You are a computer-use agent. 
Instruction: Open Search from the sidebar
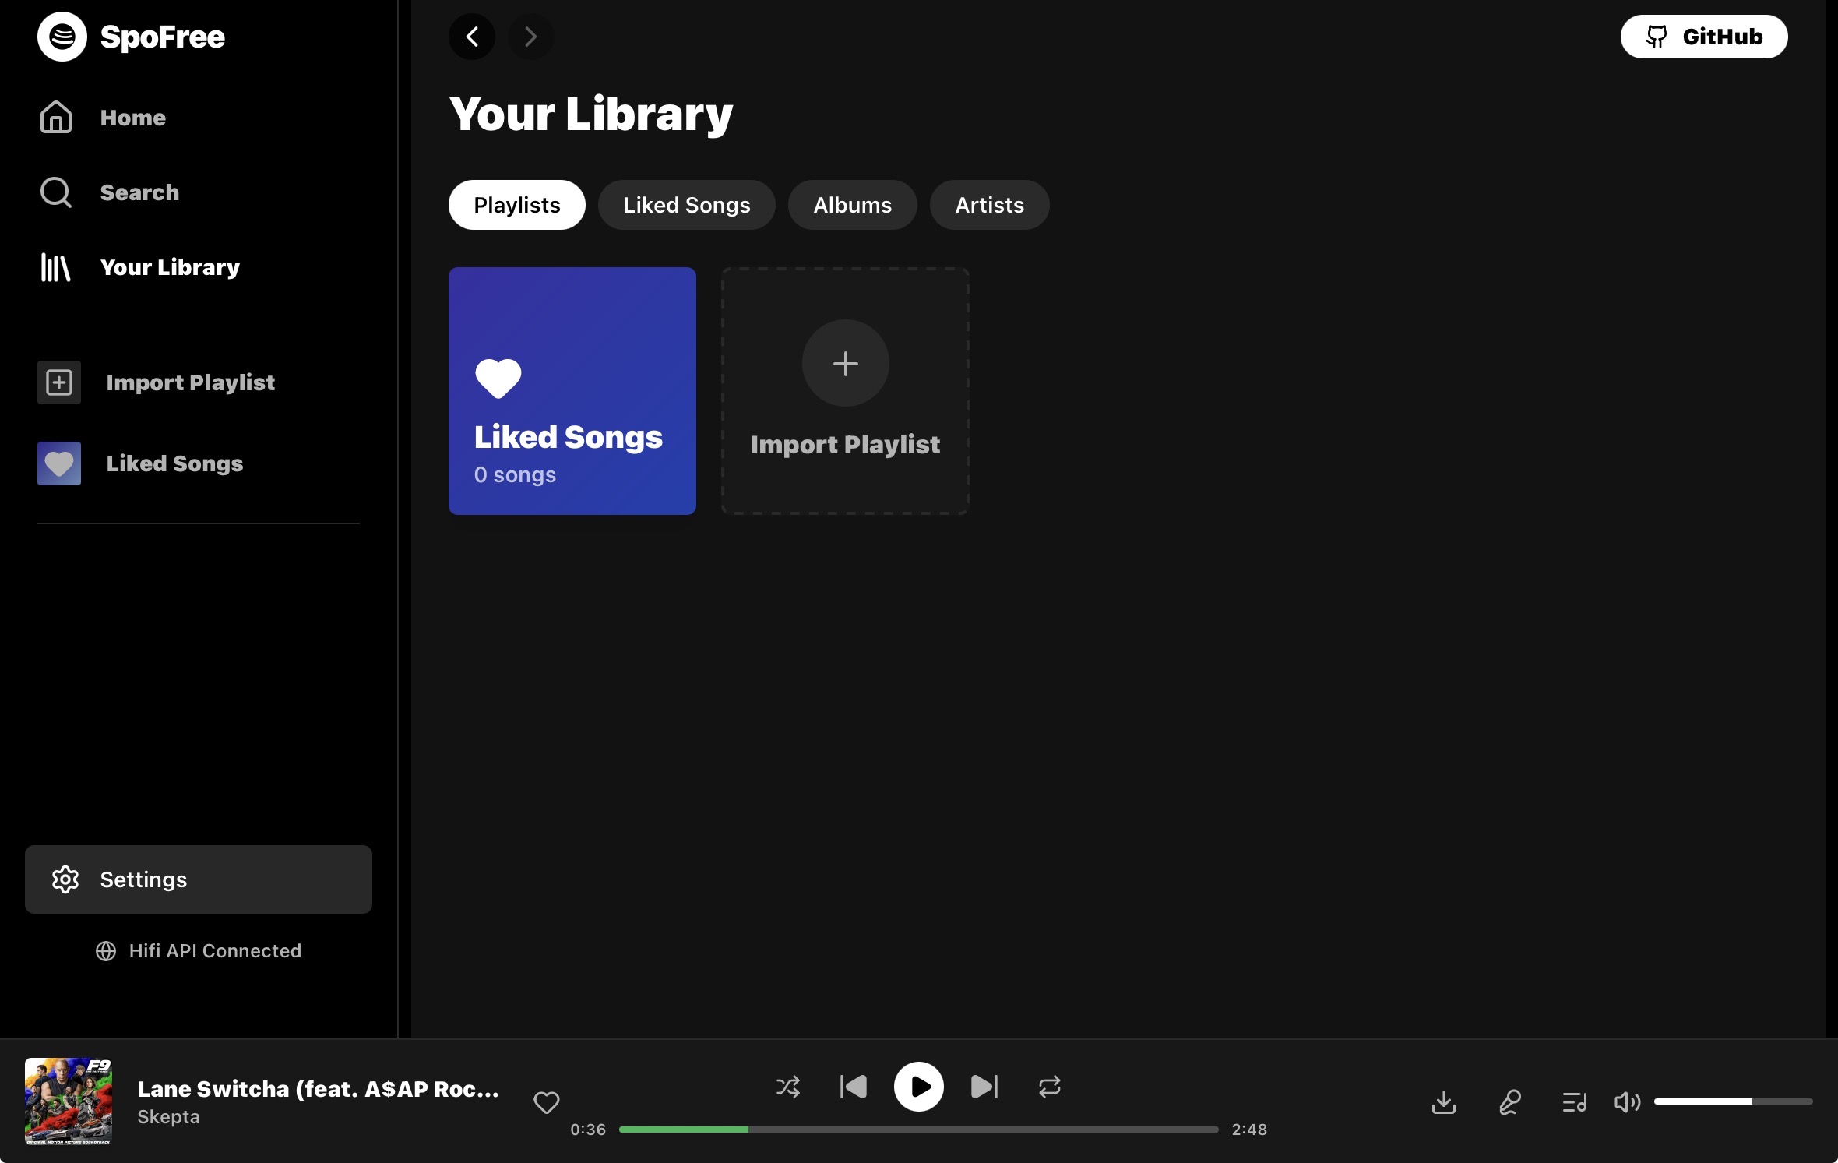pyautogui.click(x=139, y=192)
